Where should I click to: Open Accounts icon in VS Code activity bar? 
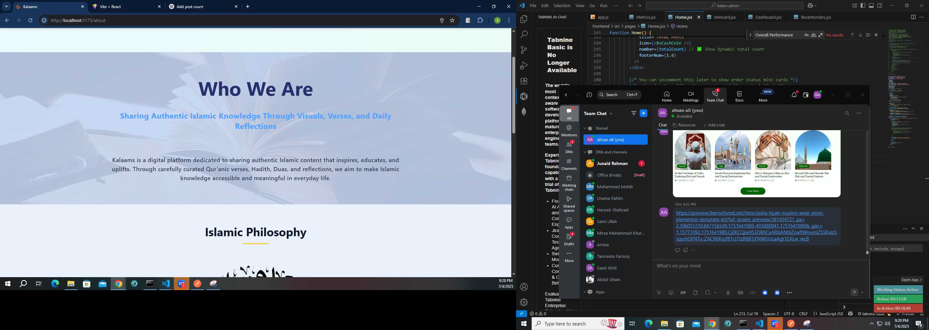click(x=524, y=287)
